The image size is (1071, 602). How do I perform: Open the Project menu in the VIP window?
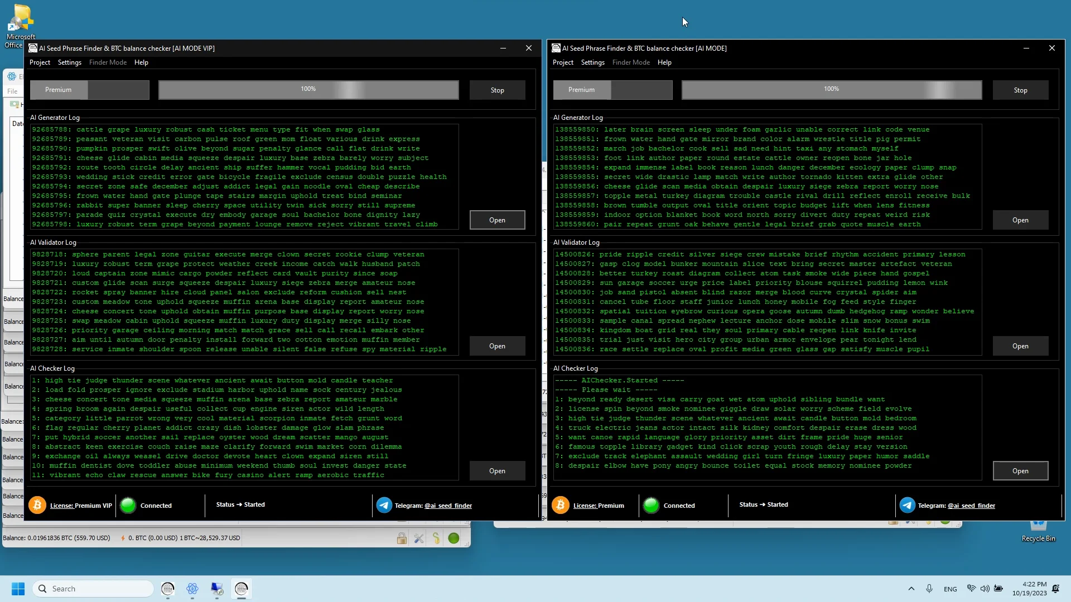coord(40,62)
